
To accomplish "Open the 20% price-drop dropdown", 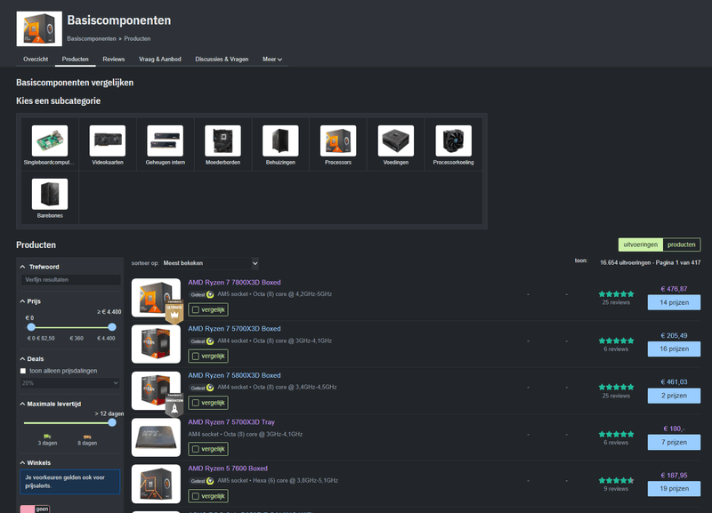I will click(x=70, y=383).
